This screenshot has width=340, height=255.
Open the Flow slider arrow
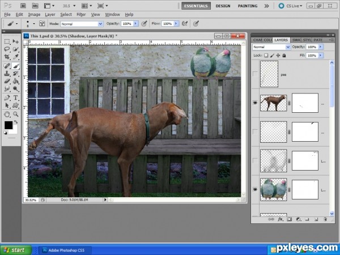pyautogui.click(x=176, y=24)
